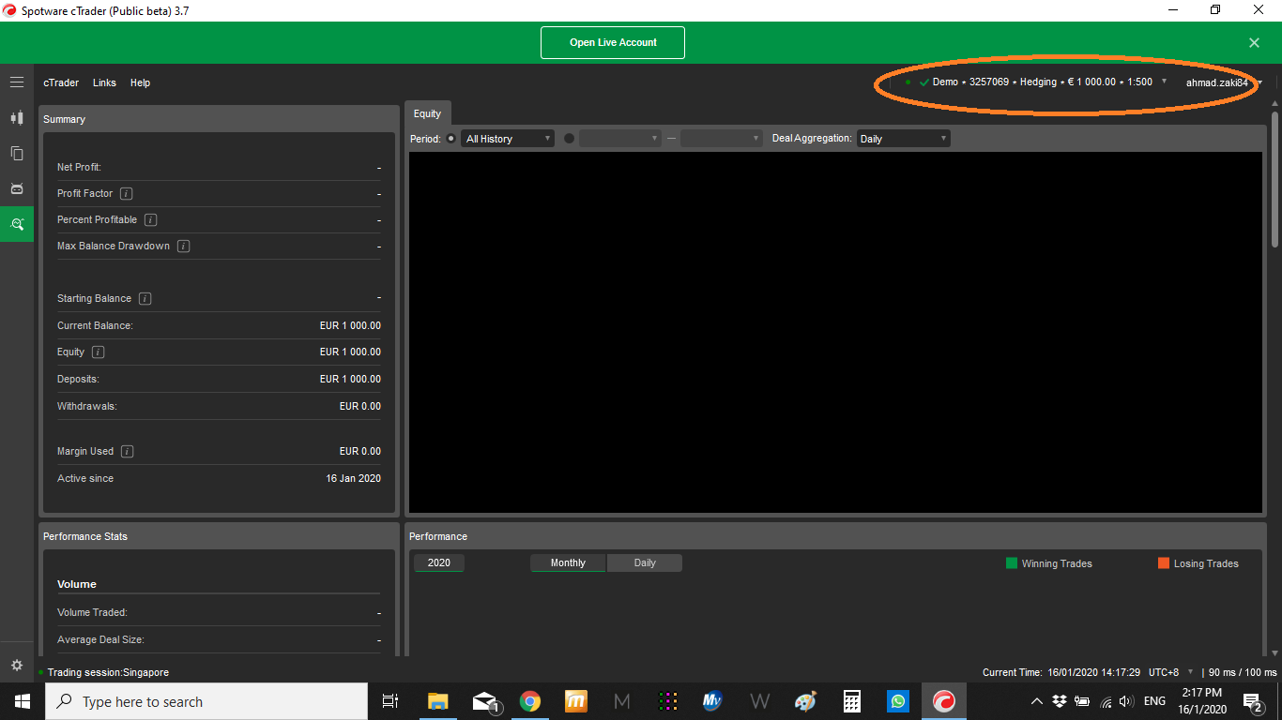Image resolution: width=1282 pixels, height=720 pixels.
Task: Click the Winning Trades green legend swatch
Action: (1012, 562)
